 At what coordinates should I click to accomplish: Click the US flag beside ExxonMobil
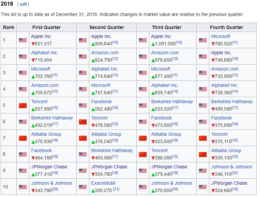click(83, 187)
